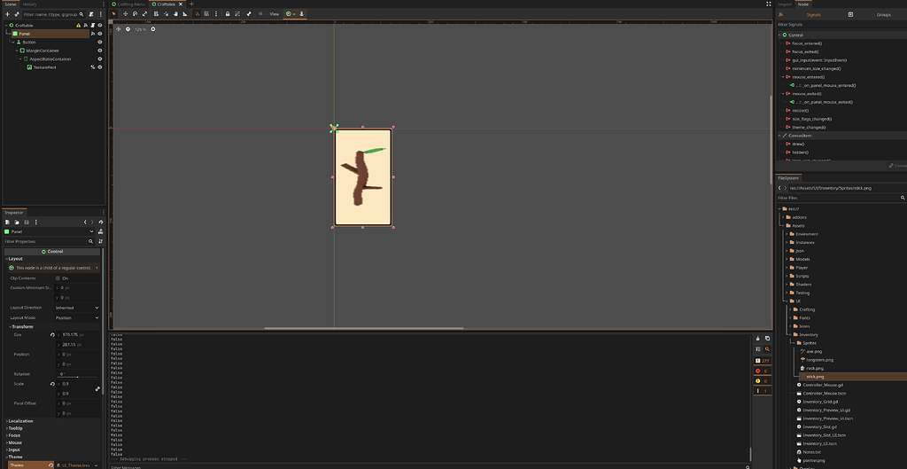Click the Groups button in Node dock
This screenshot has width=907, height=469.
(883, 14)
